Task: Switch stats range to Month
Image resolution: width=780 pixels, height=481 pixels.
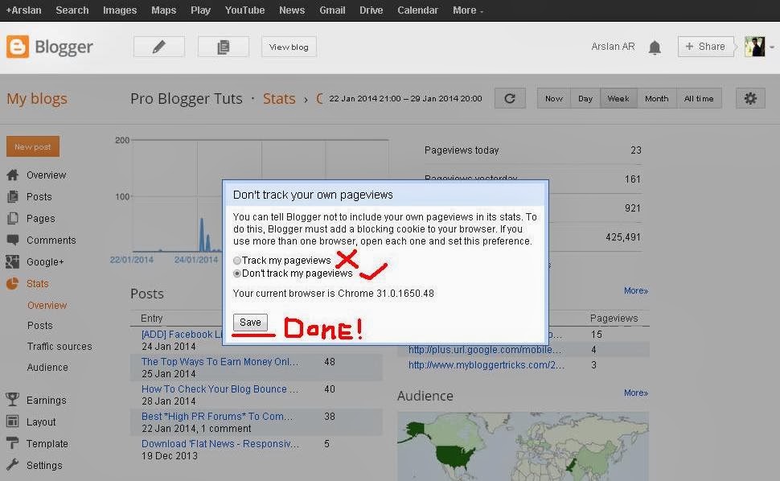Action: click(657, 98)
